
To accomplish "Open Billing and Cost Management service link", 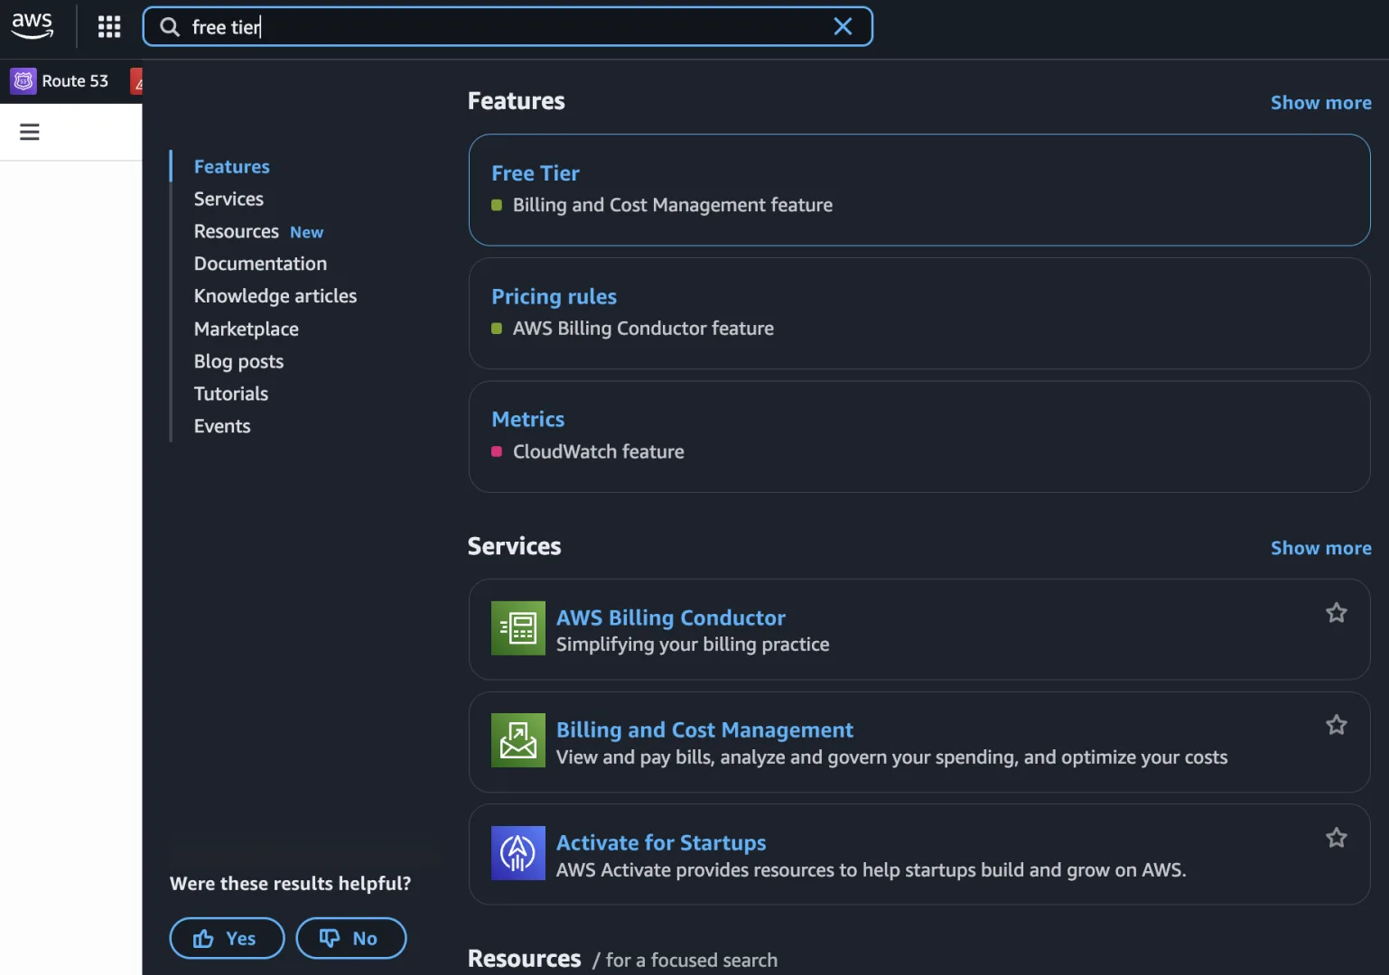I will (704, 730).
